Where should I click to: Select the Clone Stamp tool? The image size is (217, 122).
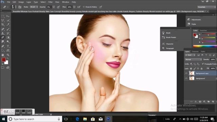pos(3,33)
